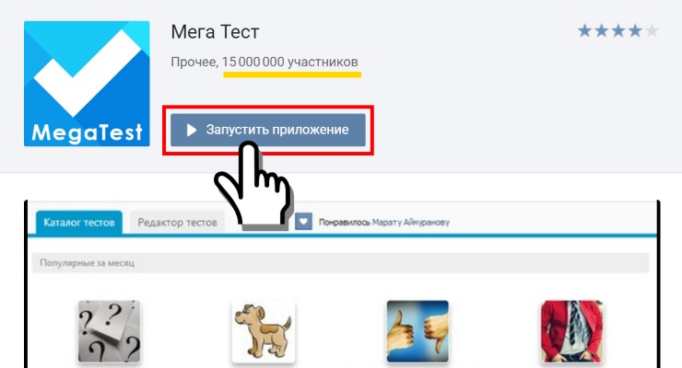Viewport: 682px width, 368px height.
Task: Open the cartoon dog test thumbnail
Action: 264,331
